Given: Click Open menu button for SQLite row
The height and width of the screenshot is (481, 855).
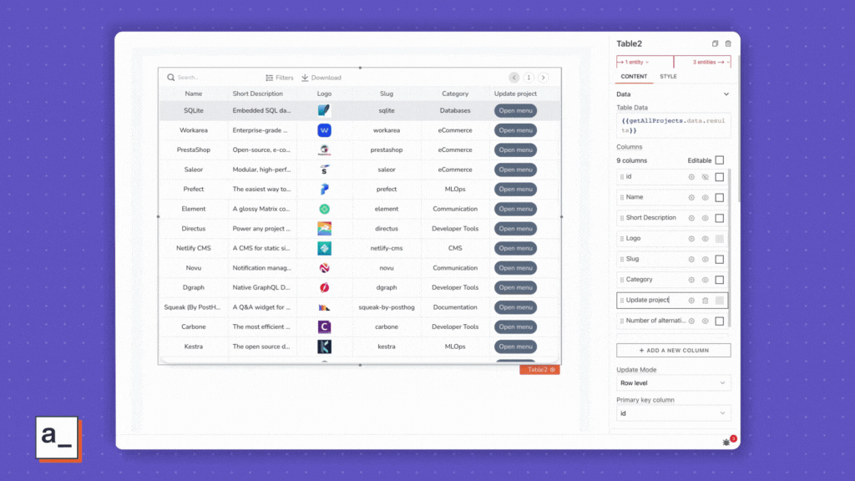Looking at the screenshot, I should pos(515,110).
